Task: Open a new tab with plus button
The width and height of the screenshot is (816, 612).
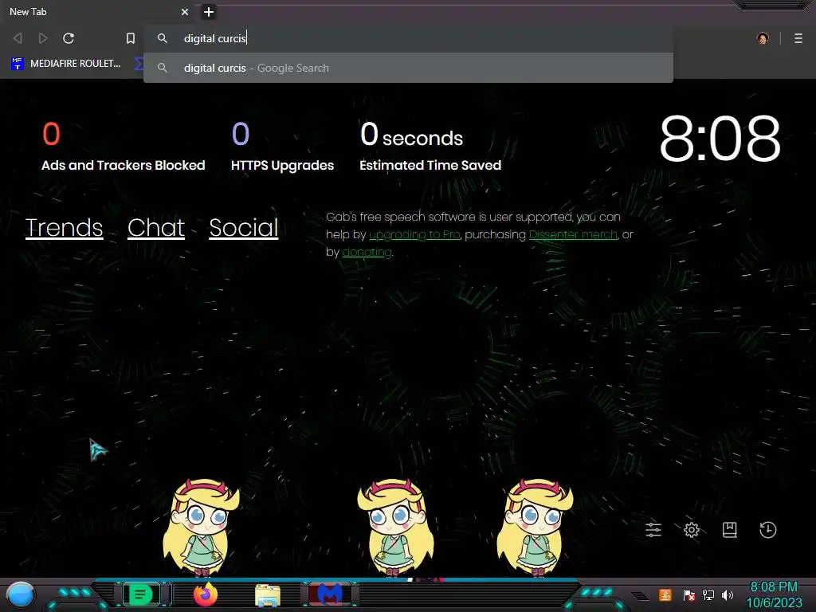Action: click(209, 11)
